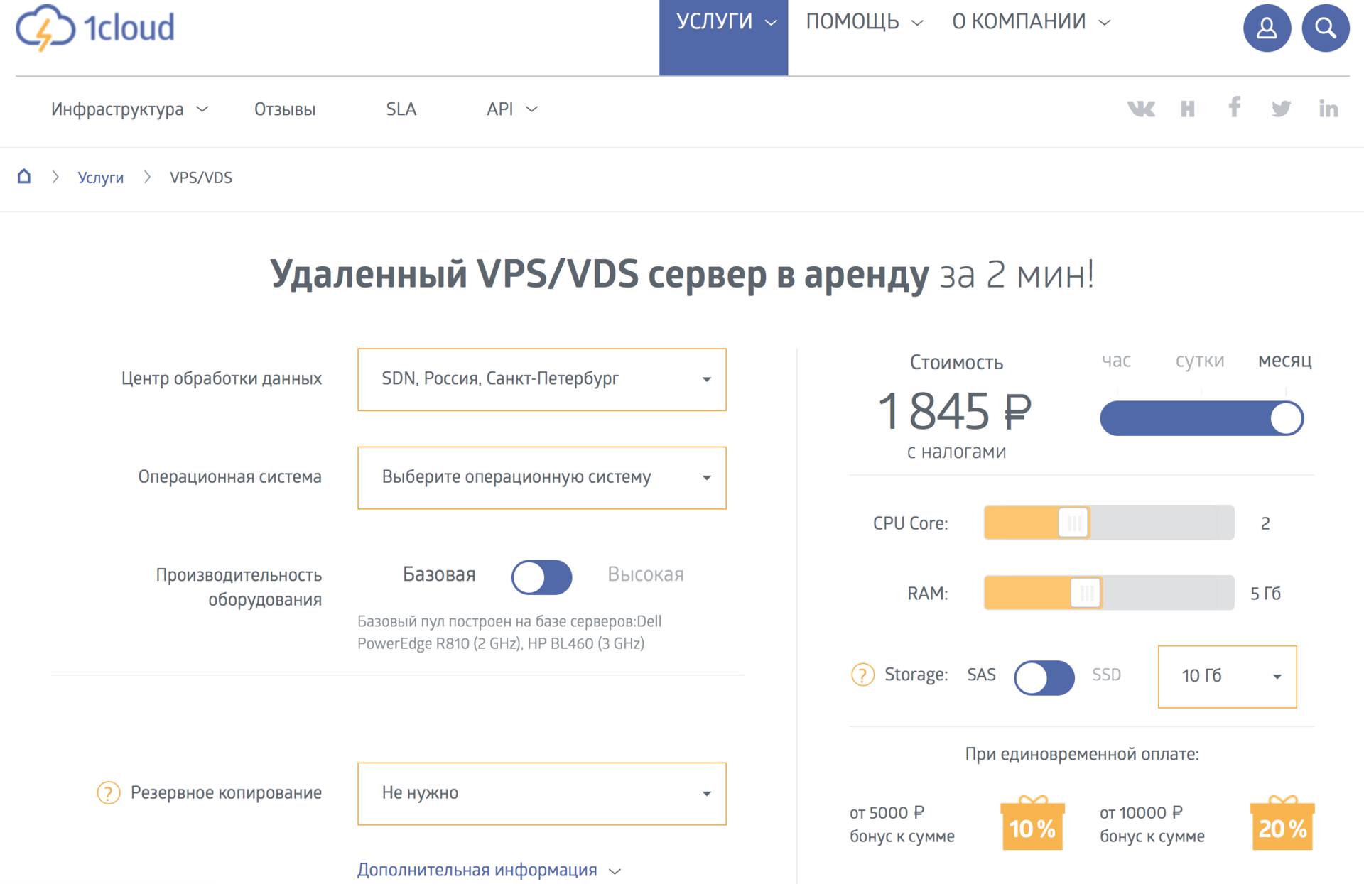Select сутки billing period
This screenshot has width=1364, height=884.
point(1200,361)
